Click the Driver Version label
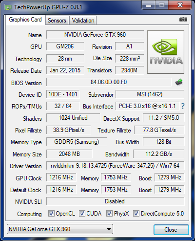The image size is (195, 241). coord(26,166)
